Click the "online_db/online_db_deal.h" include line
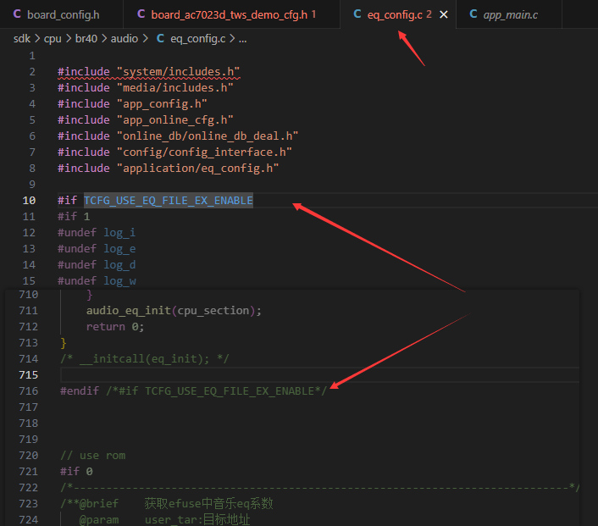This screenshot has width=598, height=526. pos(178,136)
